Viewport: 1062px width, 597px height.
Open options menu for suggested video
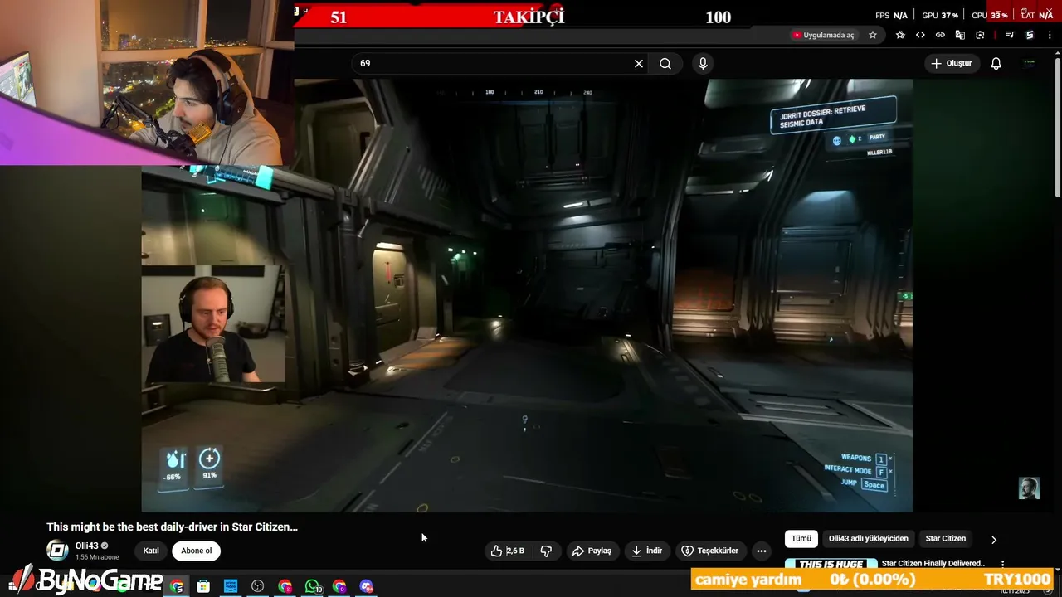pos(1002,564)
